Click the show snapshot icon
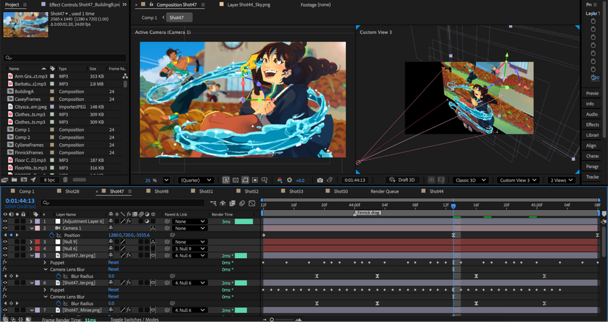Screen dimensions: 608x322 pyautogui.click(x=330, y=181)
